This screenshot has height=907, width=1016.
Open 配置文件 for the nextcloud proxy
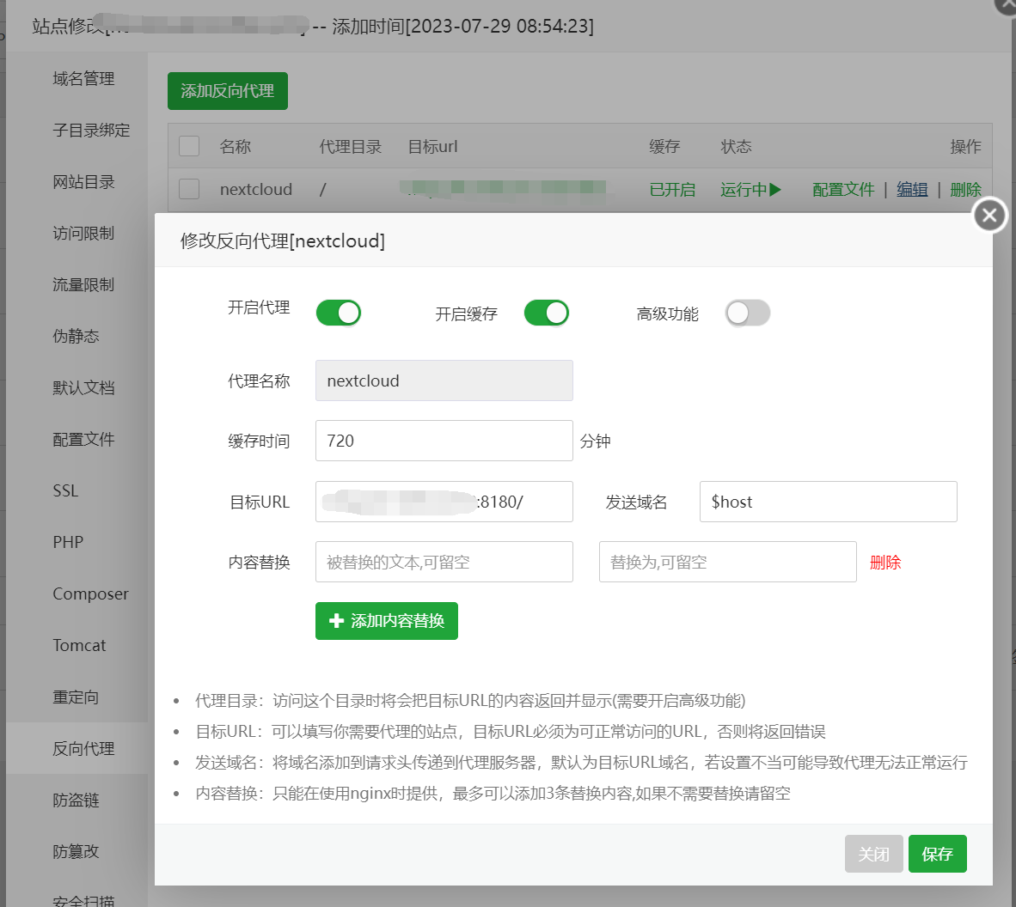point(843,189)
